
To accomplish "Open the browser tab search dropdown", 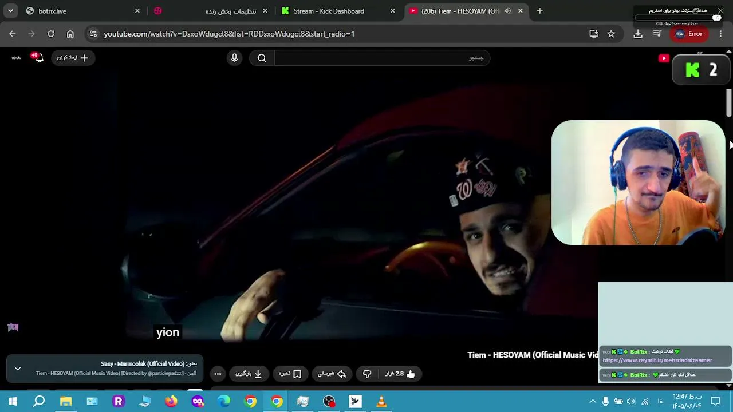I will 10,11.
